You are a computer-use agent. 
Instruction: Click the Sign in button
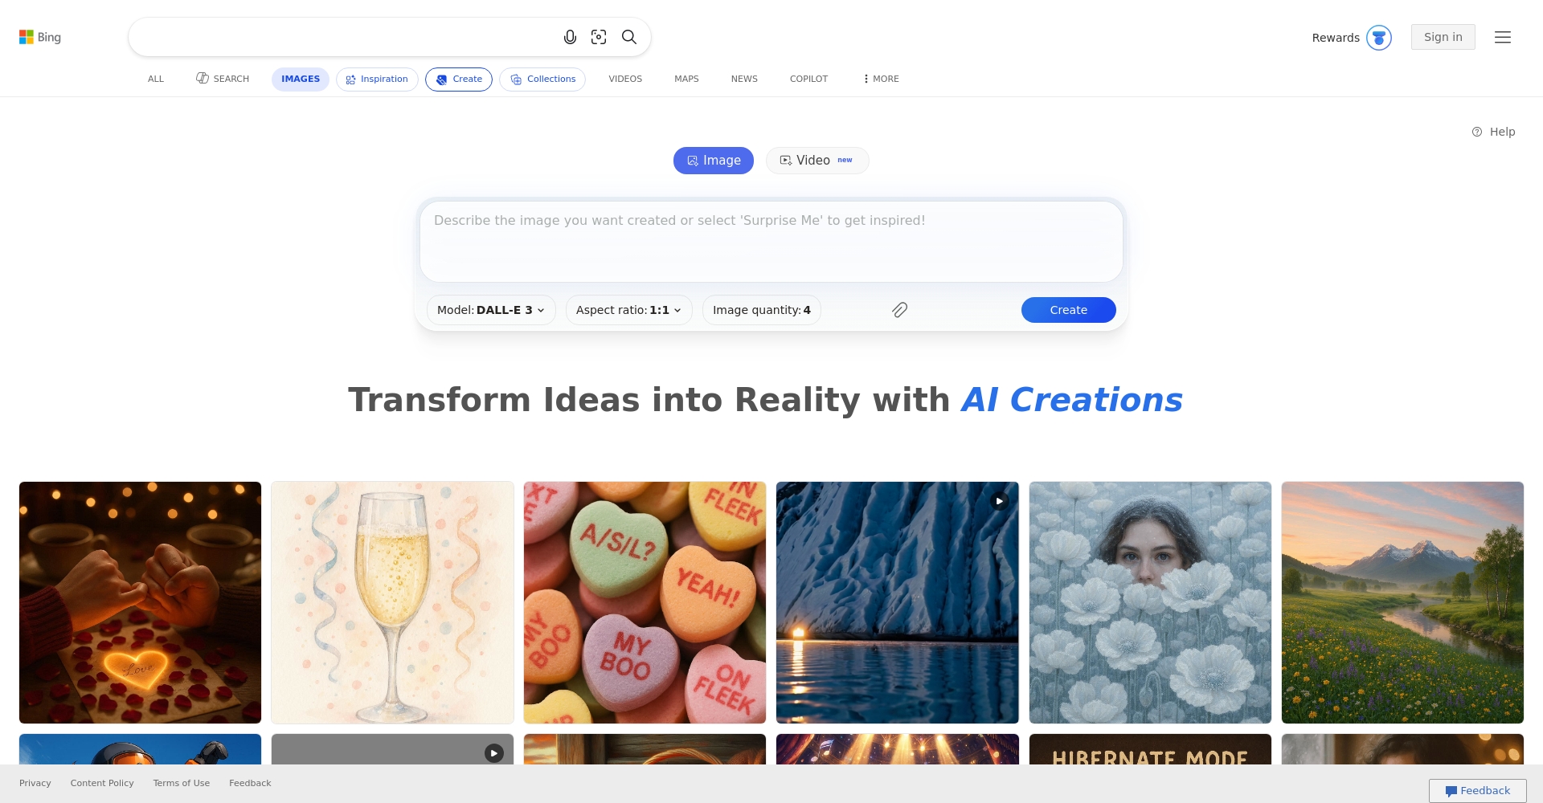tap(1443, 37)
